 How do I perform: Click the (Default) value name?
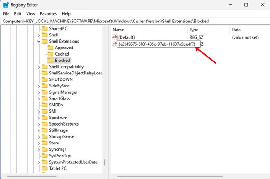[126, 37]
